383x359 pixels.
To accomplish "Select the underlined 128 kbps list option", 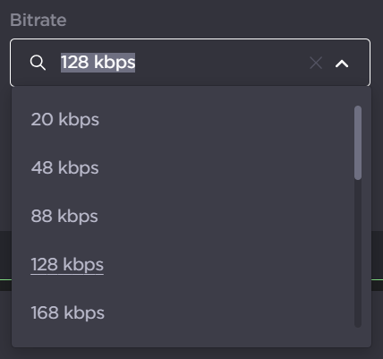I will [x=191, y=264].
